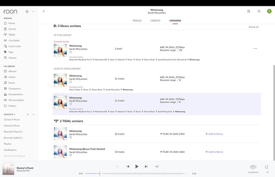The width and height of the screenshot is (275, 177).
Task: Open the first Classical Music playlist
Action: [x=12, y=119]
